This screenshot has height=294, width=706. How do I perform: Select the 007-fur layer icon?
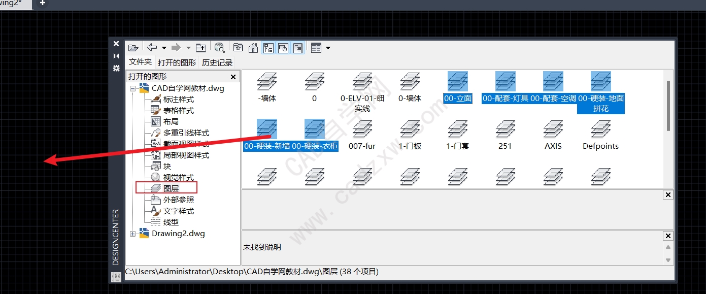click(362, 129)
